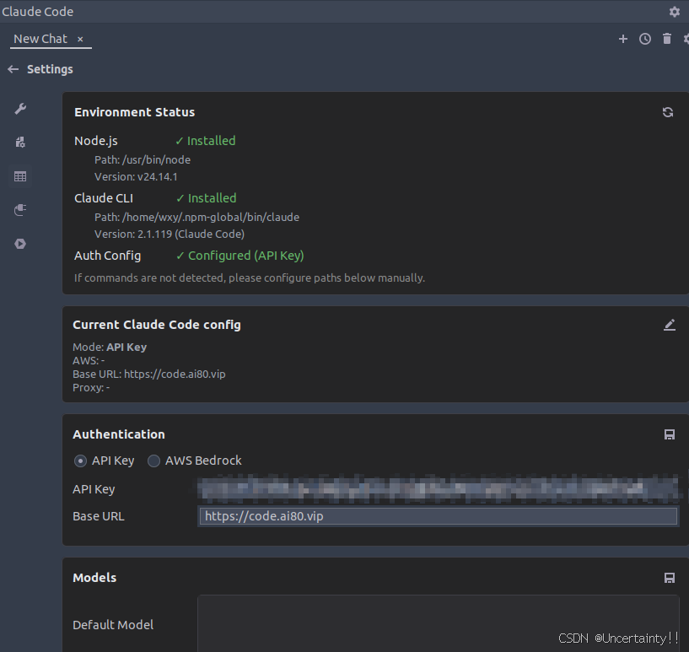Select the table grid section in sidebar

tap(20, 176)
